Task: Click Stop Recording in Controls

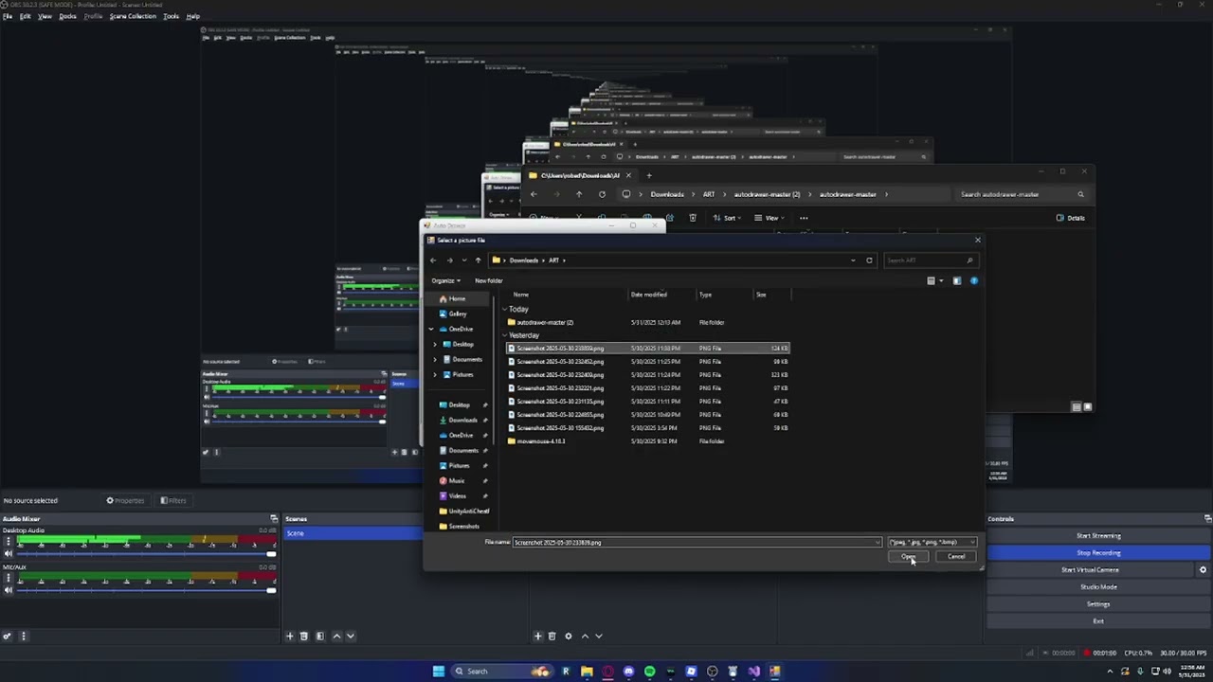Action: [x=1098, y=553]
